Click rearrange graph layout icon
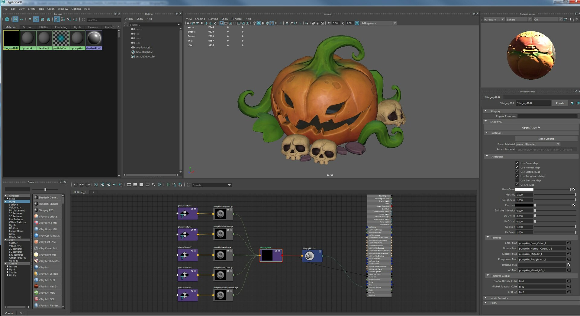The width and height of the screenshot is (580, 316). [114, 185]
